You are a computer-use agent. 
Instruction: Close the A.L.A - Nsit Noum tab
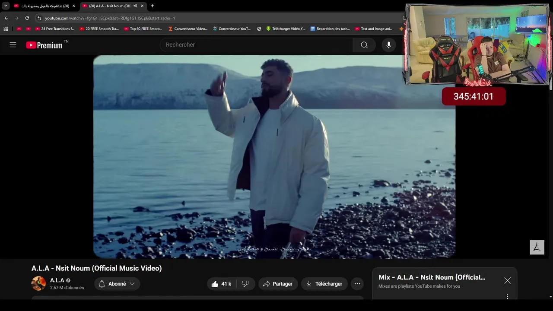pyautogui.click(x=142, y=6)
